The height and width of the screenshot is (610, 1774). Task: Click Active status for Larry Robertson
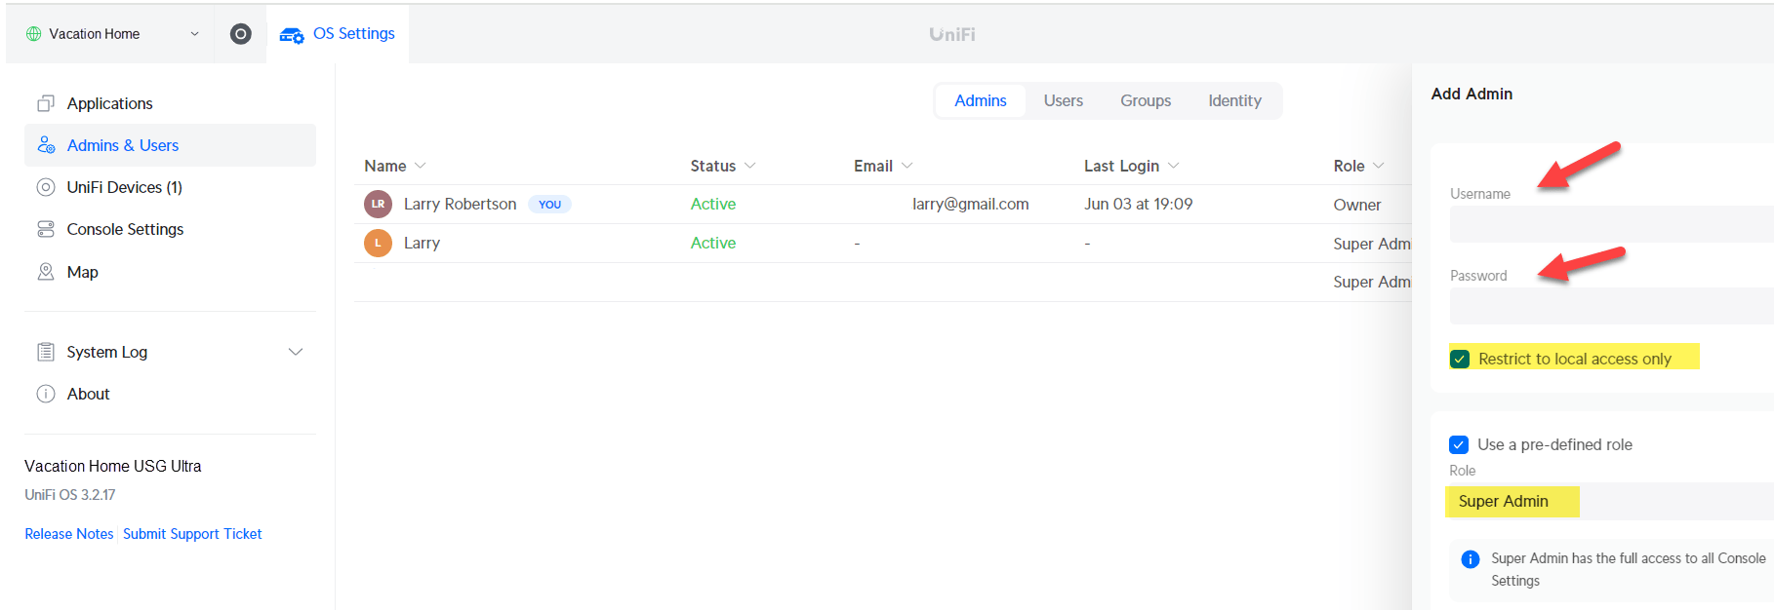pyautogui.click(x=713, y=204)
